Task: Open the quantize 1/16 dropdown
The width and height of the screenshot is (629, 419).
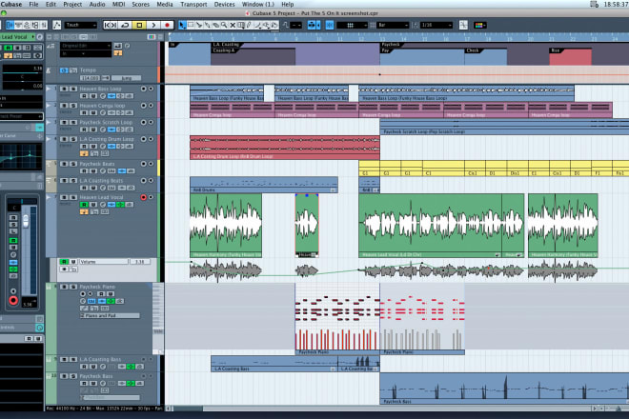Action: 436,26
